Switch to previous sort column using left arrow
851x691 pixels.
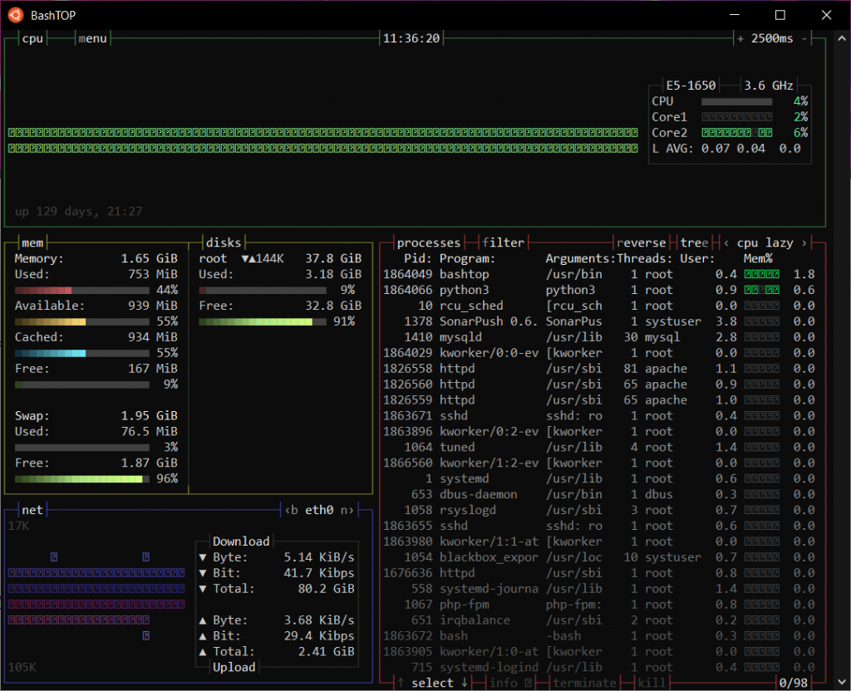pos(726,243)
